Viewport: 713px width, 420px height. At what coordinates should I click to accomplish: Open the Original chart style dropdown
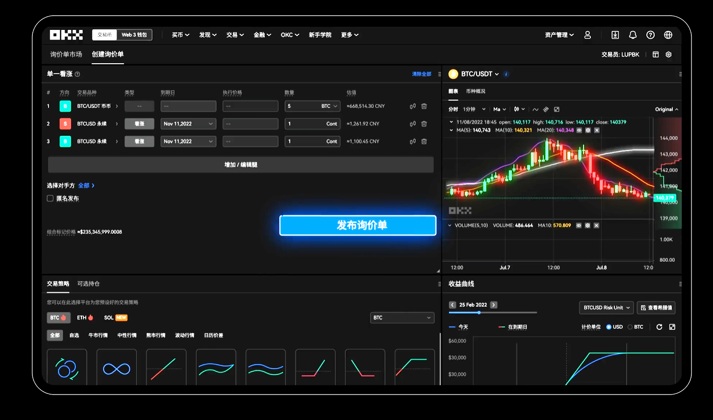click(667, 109)
